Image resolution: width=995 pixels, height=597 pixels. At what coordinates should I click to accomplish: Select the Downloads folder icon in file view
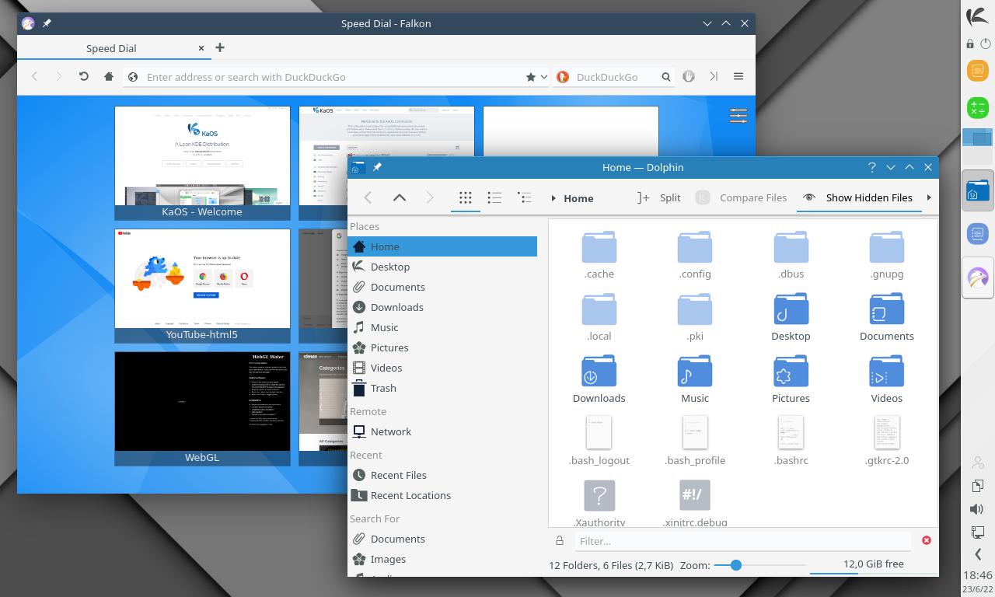point(599,372)
